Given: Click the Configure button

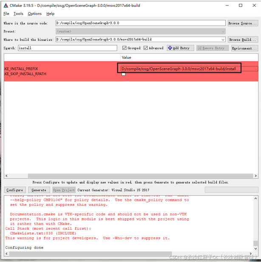Looking at the screenshot, I should tap(15, 190).
